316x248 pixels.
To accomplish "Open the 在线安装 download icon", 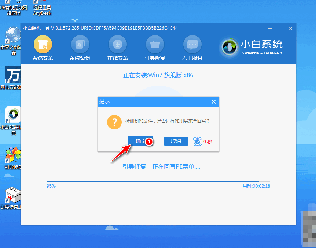I will (x=118, y=45).
